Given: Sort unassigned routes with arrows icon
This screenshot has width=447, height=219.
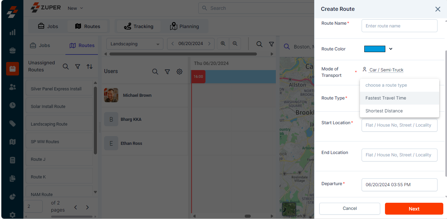Looking at the screenshot, I should coord(89,67).
